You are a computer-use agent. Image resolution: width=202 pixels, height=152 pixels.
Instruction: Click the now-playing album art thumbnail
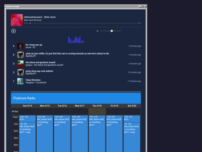point(17,20)
